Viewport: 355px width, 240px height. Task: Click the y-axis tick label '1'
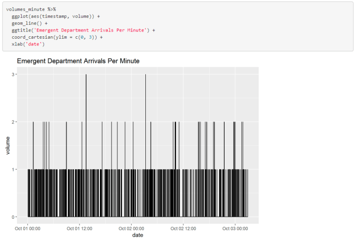(13, 169)
